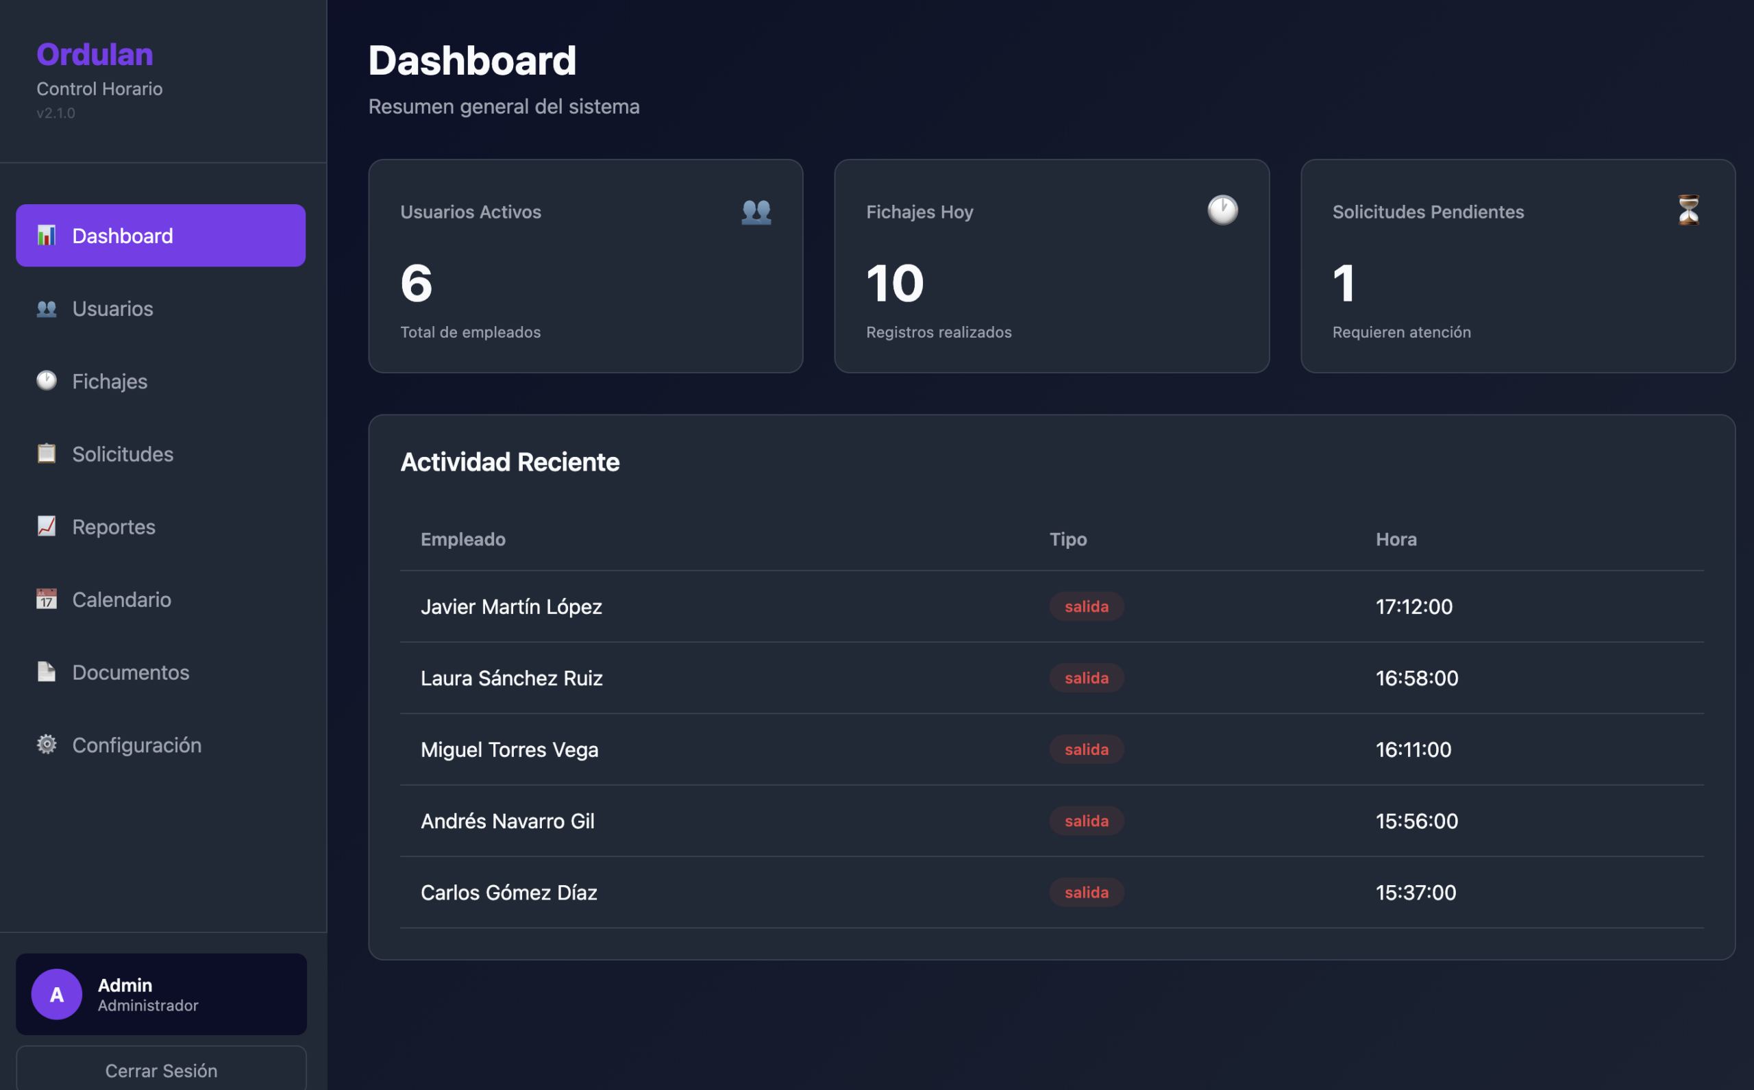Screen dimensions: 1754x1090
Task: Click the salida badge for Carlos Gómez Díaz
Action: (1087, 892)
